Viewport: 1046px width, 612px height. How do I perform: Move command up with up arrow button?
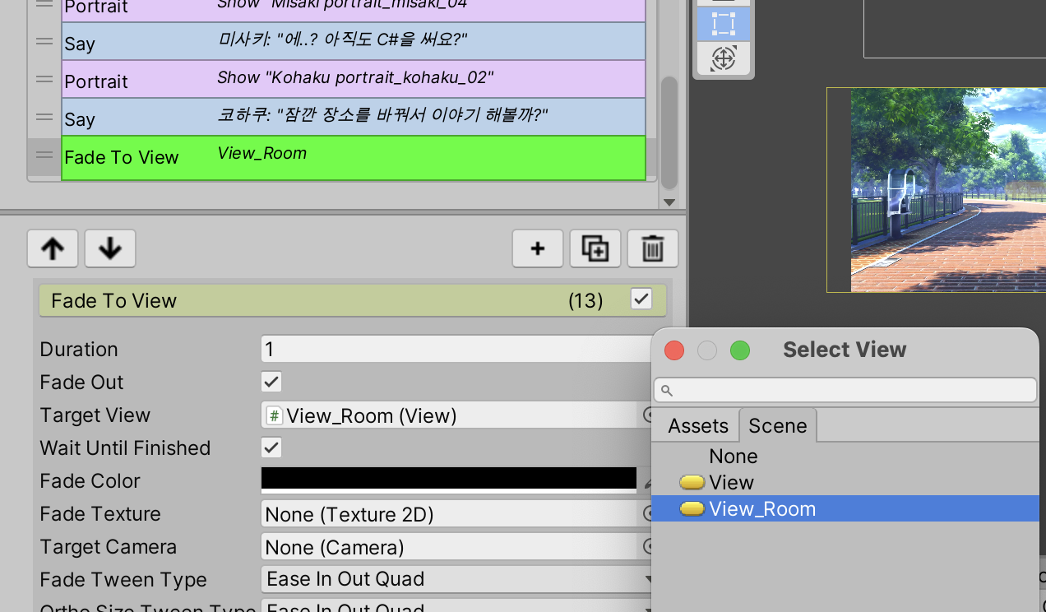pos(53,248)
